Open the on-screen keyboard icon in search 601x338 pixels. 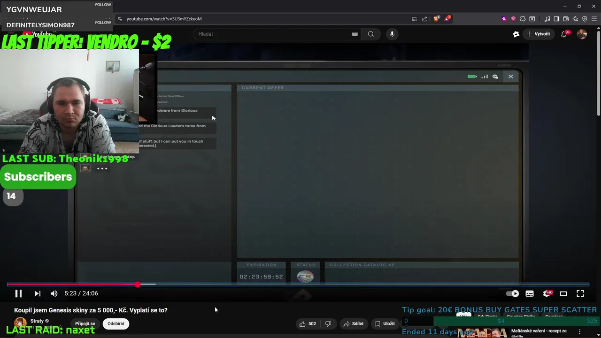(x=354, y=34)
